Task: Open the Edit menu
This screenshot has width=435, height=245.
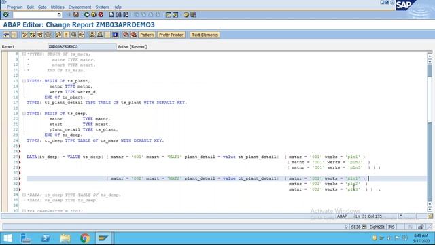Action: (x=30, y=7)
